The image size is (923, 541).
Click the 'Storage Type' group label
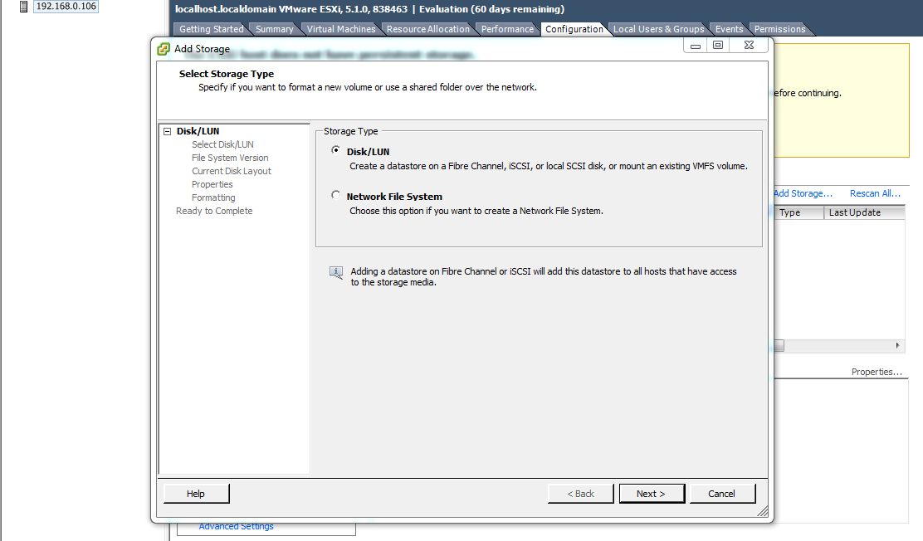pyautogui.click(x=351, y=131)
